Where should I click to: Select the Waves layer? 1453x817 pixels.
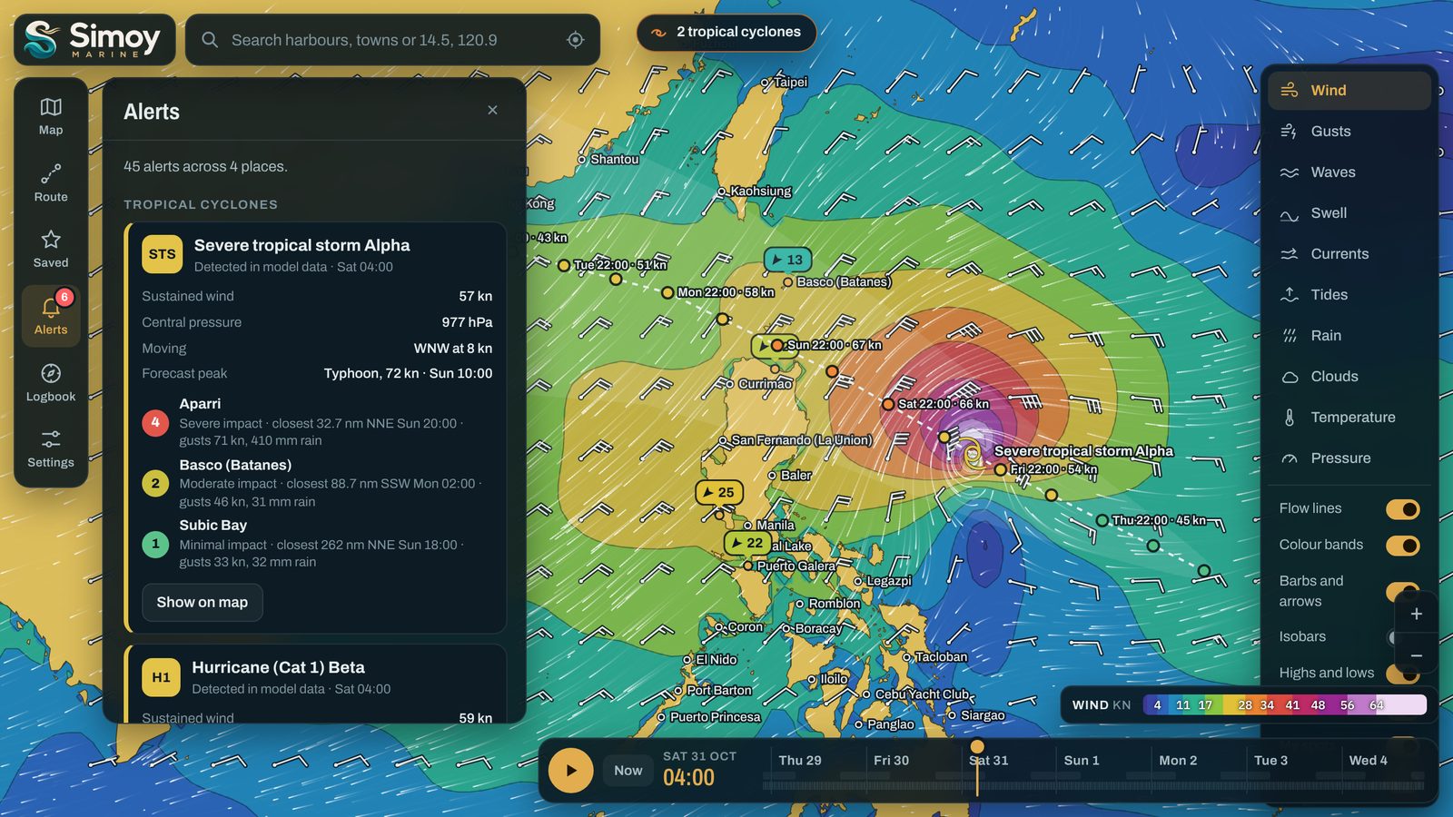[1349, 172]
